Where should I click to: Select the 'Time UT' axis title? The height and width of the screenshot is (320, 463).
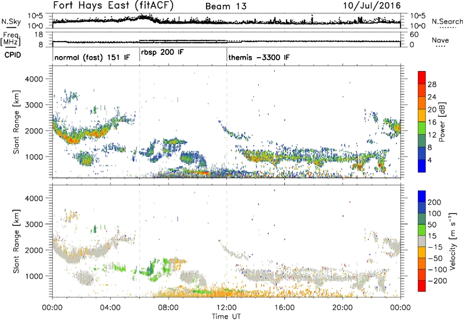226,317
